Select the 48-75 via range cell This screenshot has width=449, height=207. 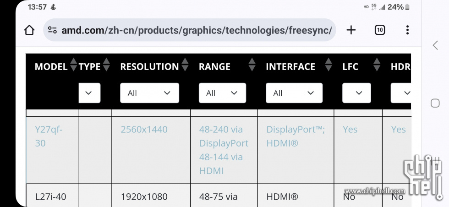tap(224, 196)
